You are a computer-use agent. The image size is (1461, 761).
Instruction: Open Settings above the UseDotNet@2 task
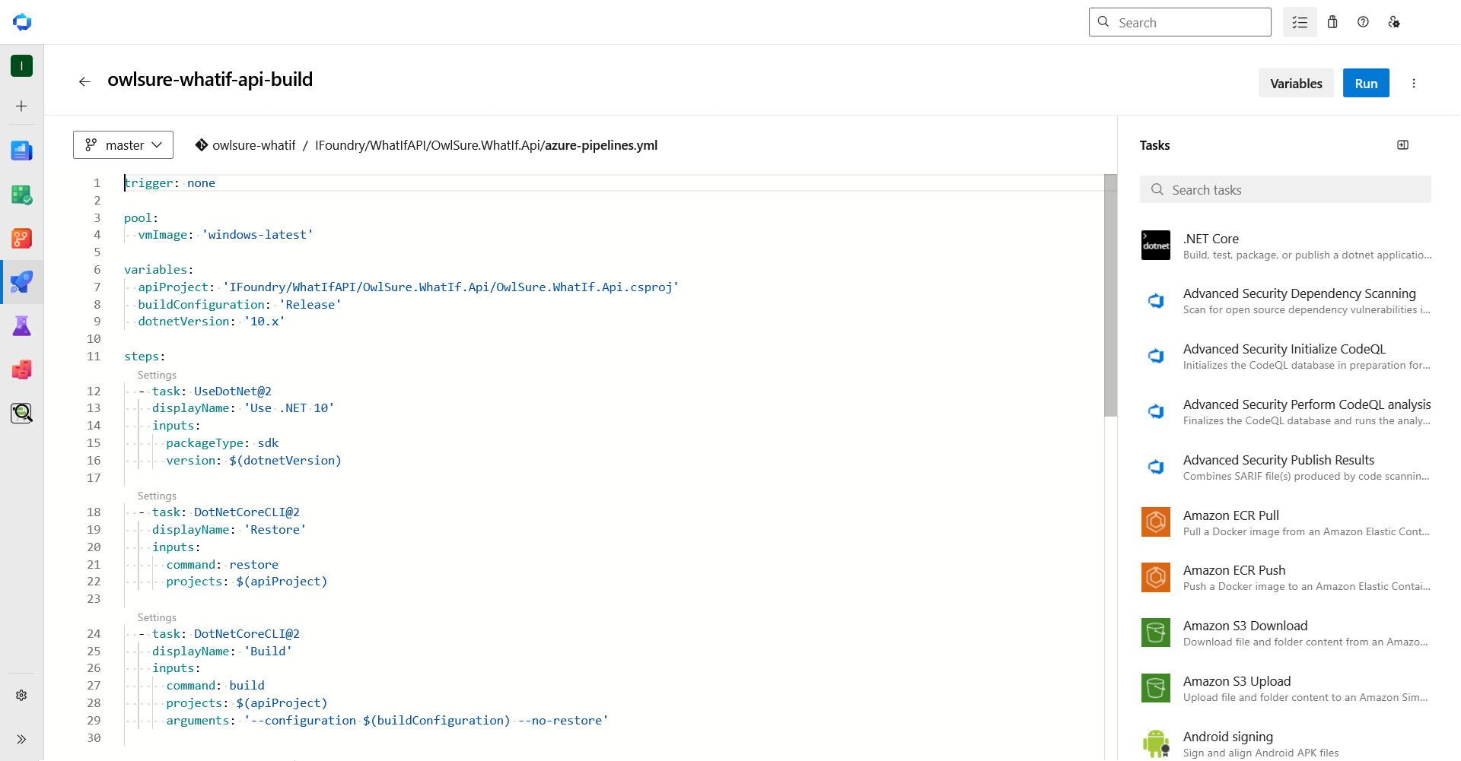(x=157, y=375)
